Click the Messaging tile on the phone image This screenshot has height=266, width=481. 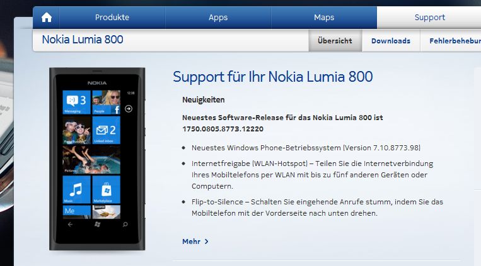point(77,103)
